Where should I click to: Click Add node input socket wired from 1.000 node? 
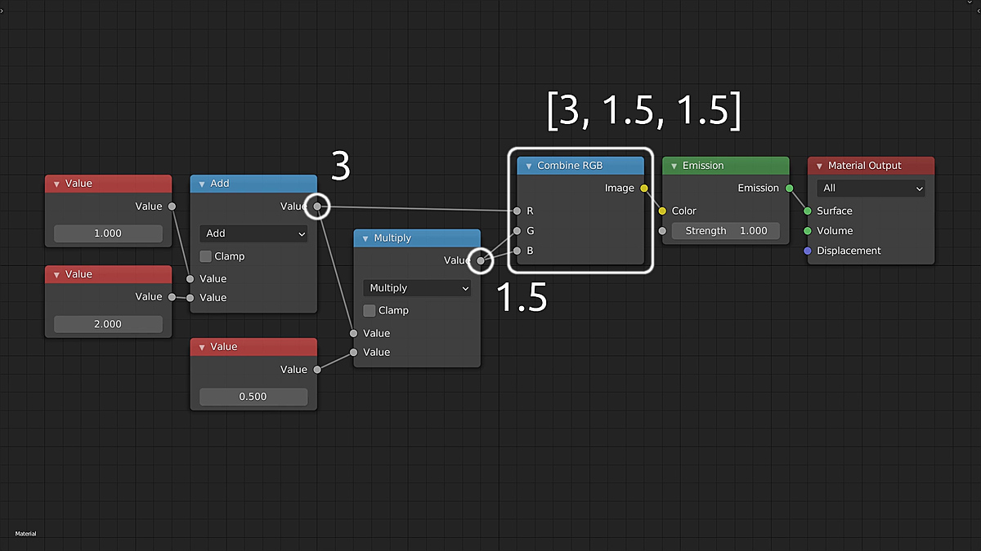(190, 278)
